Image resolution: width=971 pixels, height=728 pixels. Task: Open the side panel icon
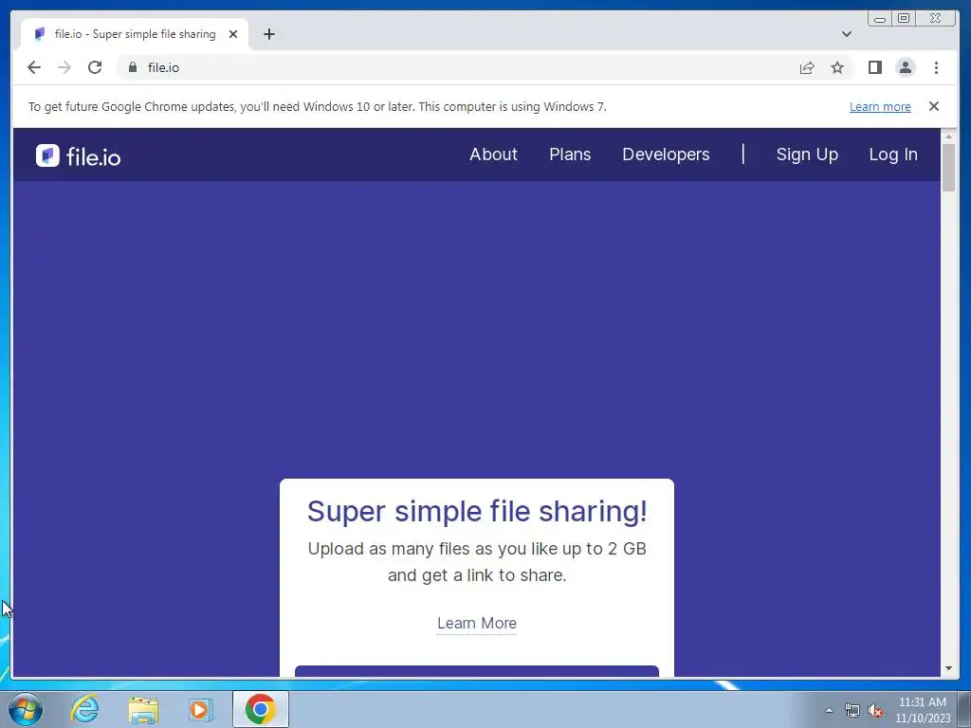pyautogui.click(x=874, y=67)
